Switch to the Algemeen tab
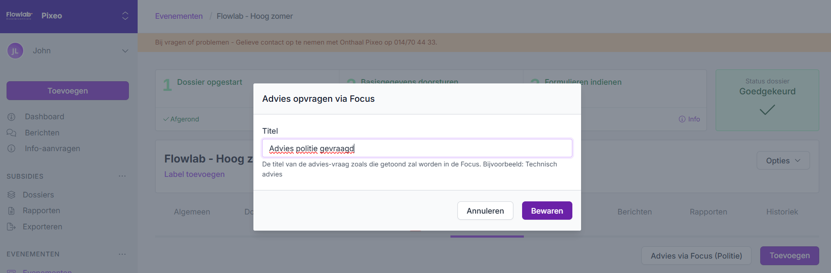Screen dimensions: 831x273 [x=192, y=212]
